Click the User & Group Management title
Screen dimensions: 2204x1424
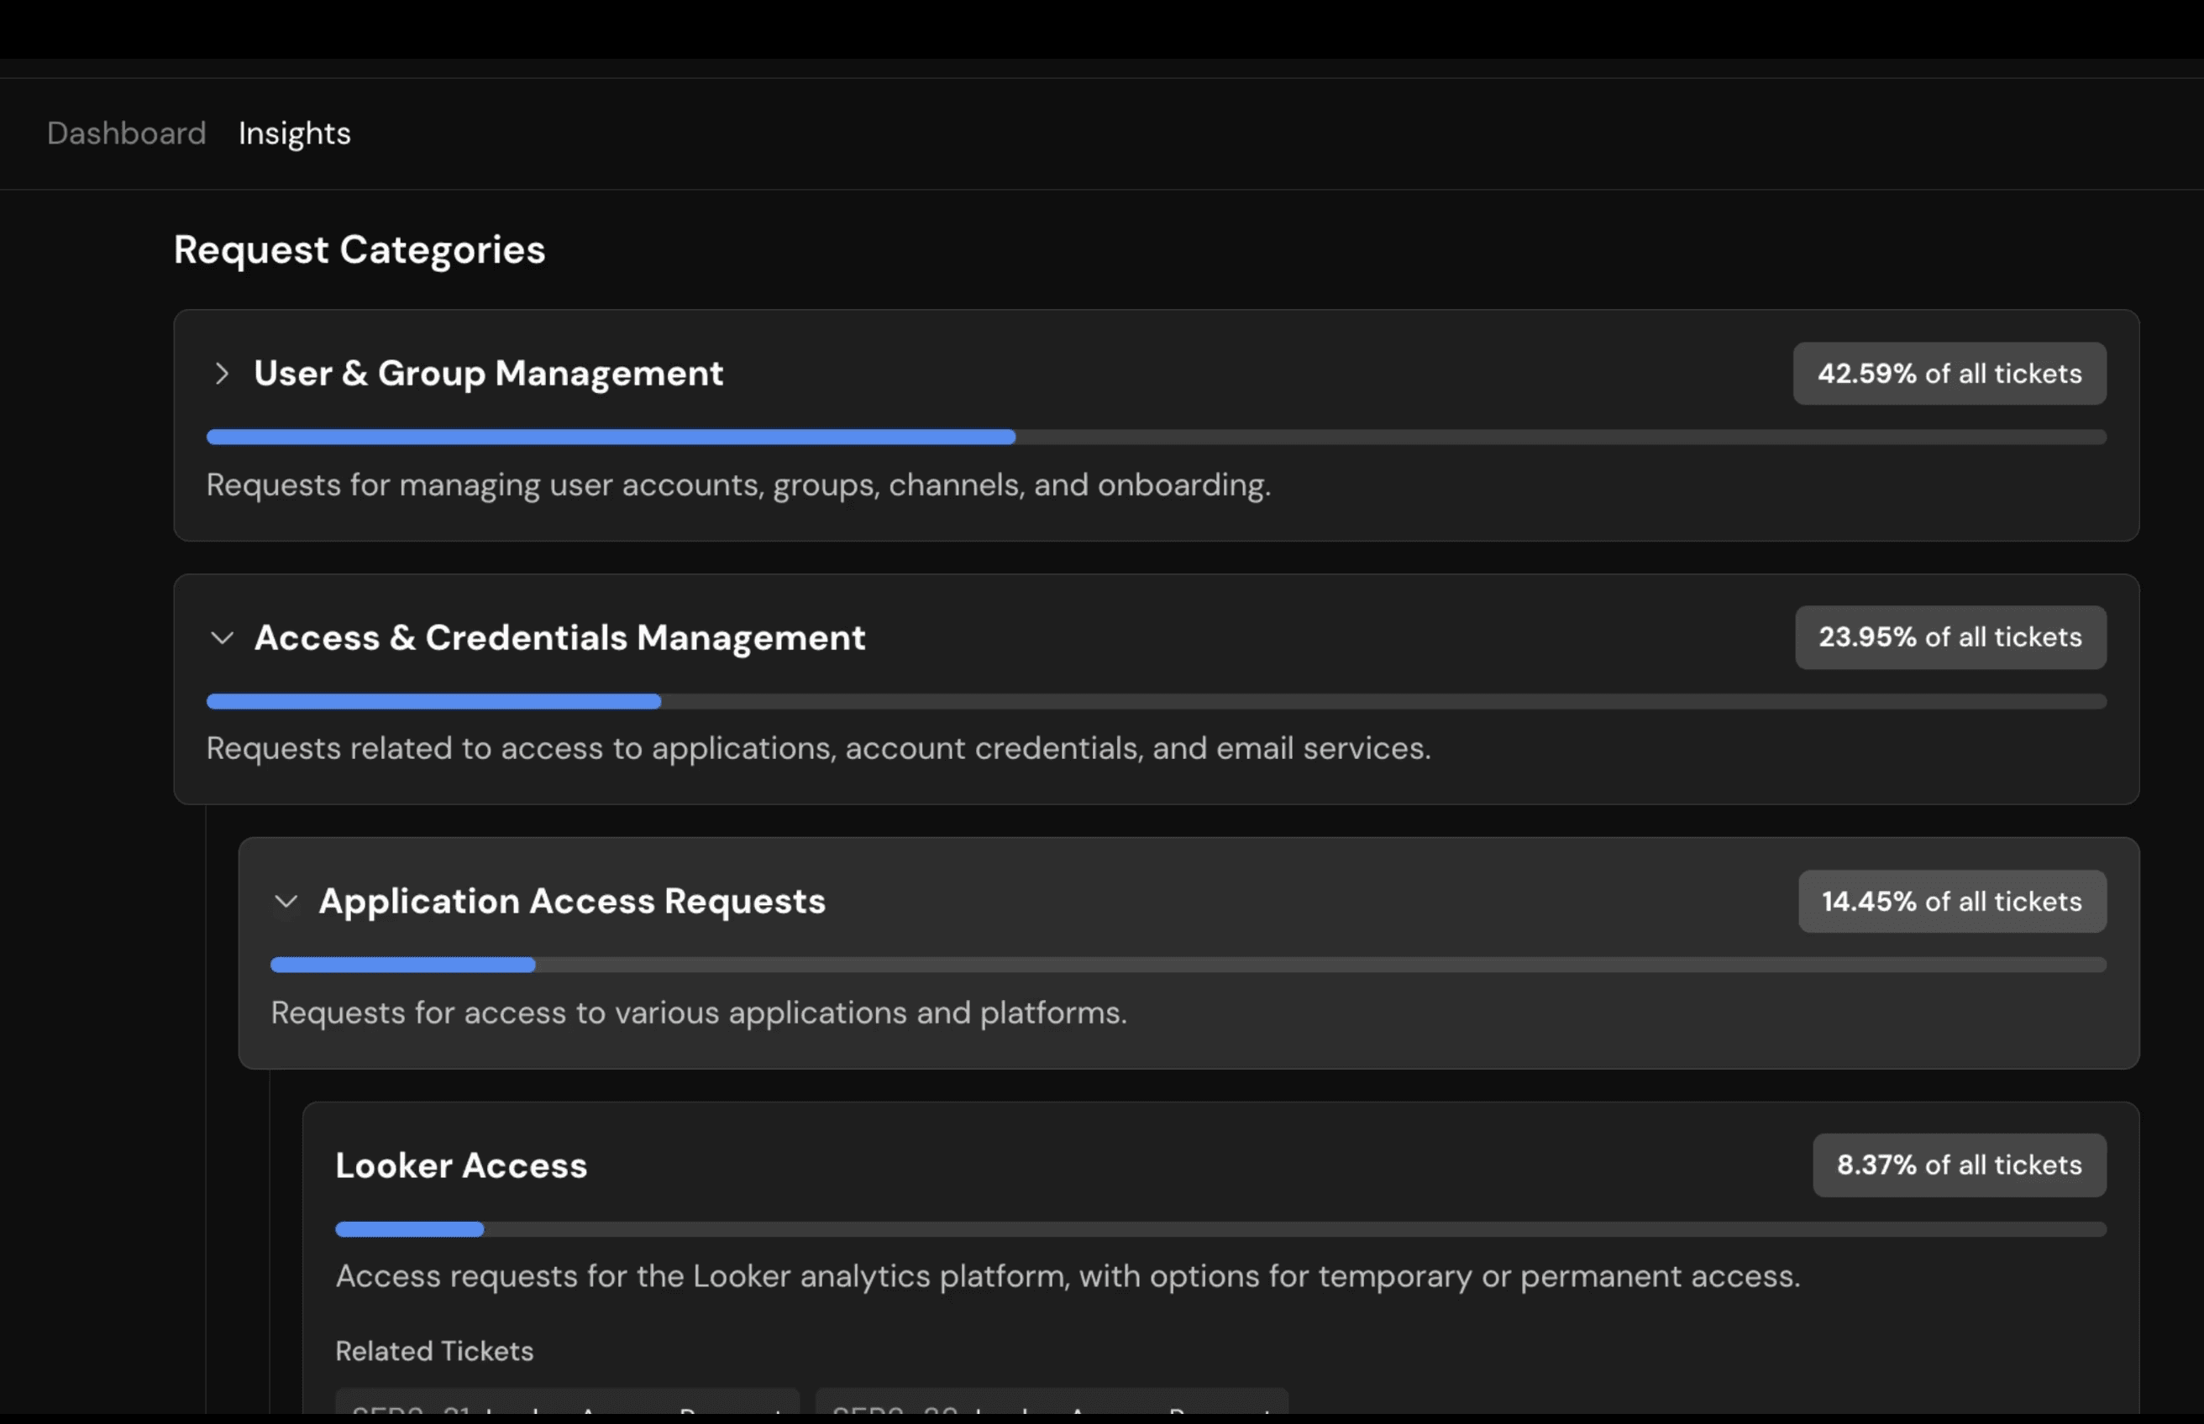pos(488,374)
